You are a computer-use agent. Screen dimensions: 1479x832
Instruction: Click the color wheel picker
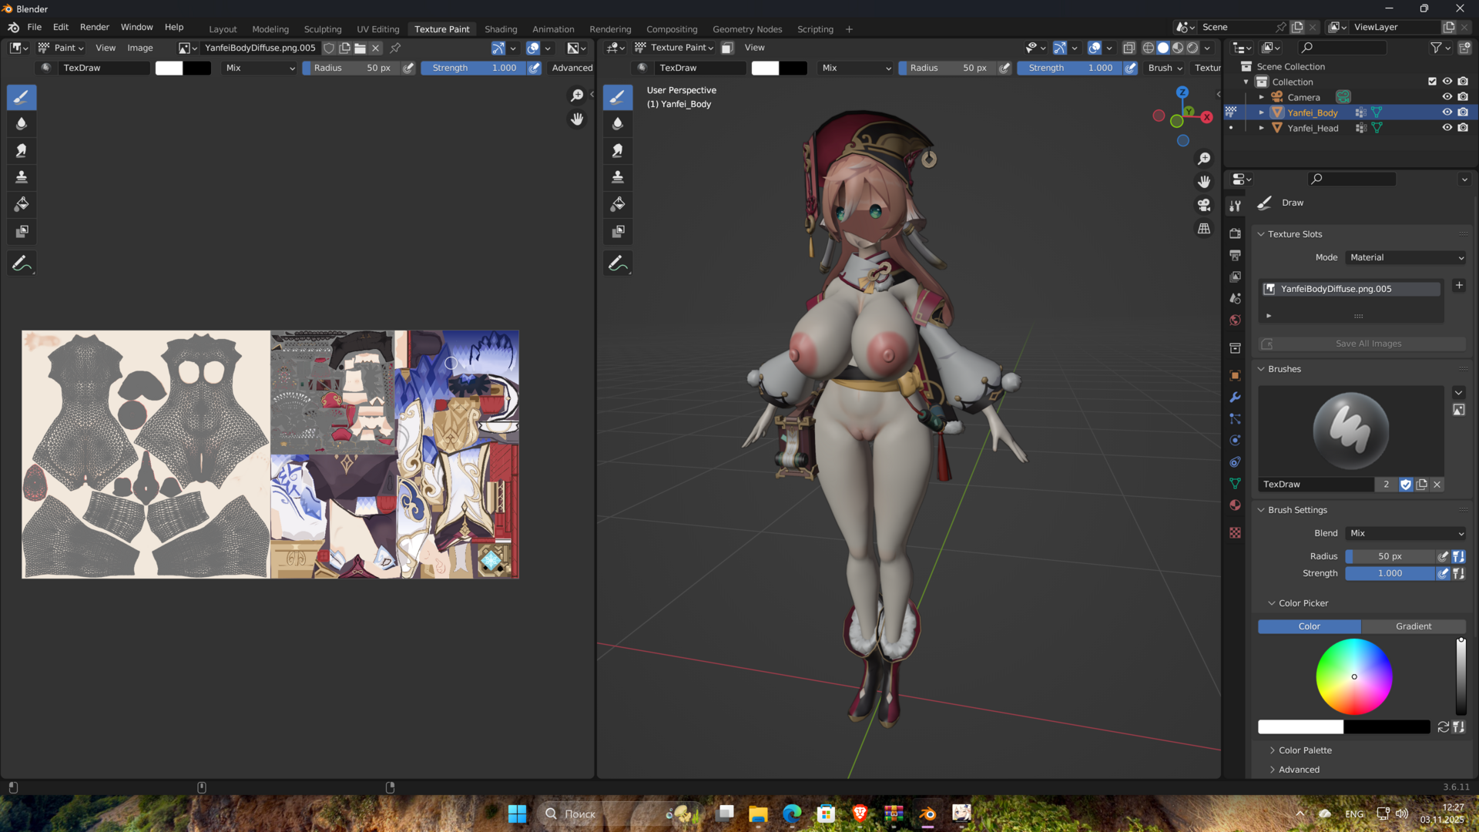1354,677
